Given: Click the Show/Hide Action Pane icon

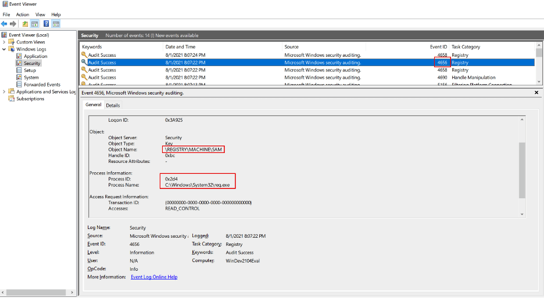Looking at the screenshot, I should point(56,24).
